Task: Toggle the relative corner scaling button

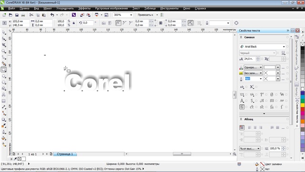Action: [191, 23]
